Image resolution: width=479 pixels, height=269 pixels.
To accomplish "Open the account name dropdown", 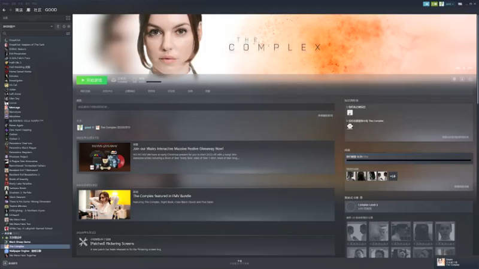I will click(x=450, y=4).
